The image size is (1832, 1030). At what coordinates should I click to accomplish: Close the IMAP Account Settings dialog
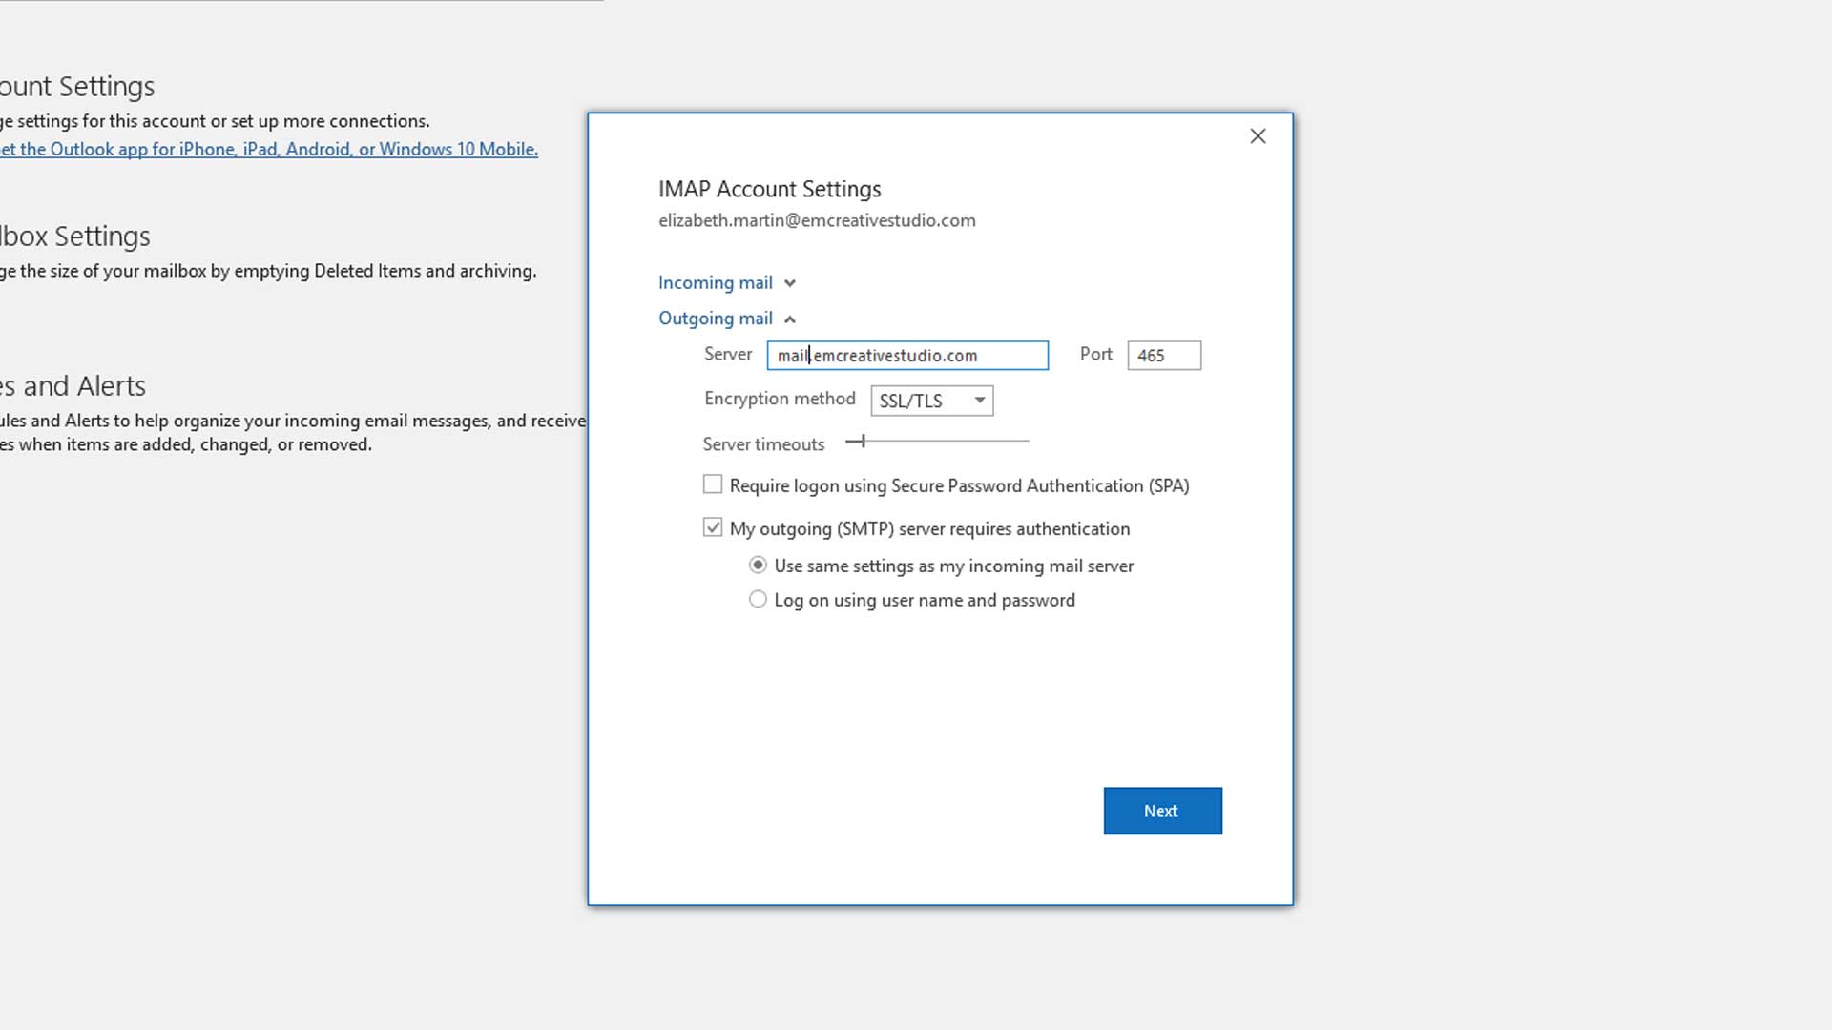pos(1258,136)
